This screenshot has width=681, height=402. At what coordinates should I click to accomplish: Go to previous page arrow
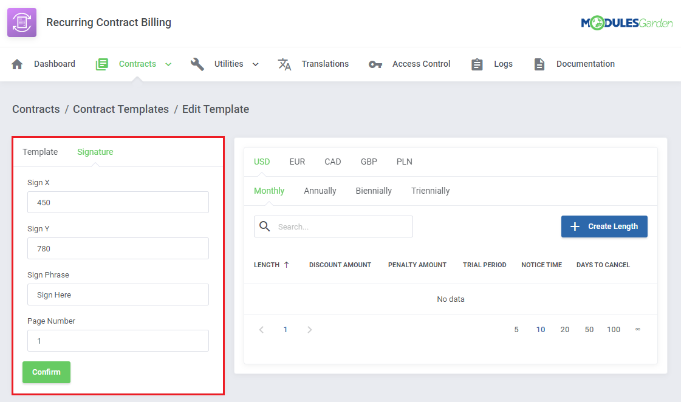[261, 330]
